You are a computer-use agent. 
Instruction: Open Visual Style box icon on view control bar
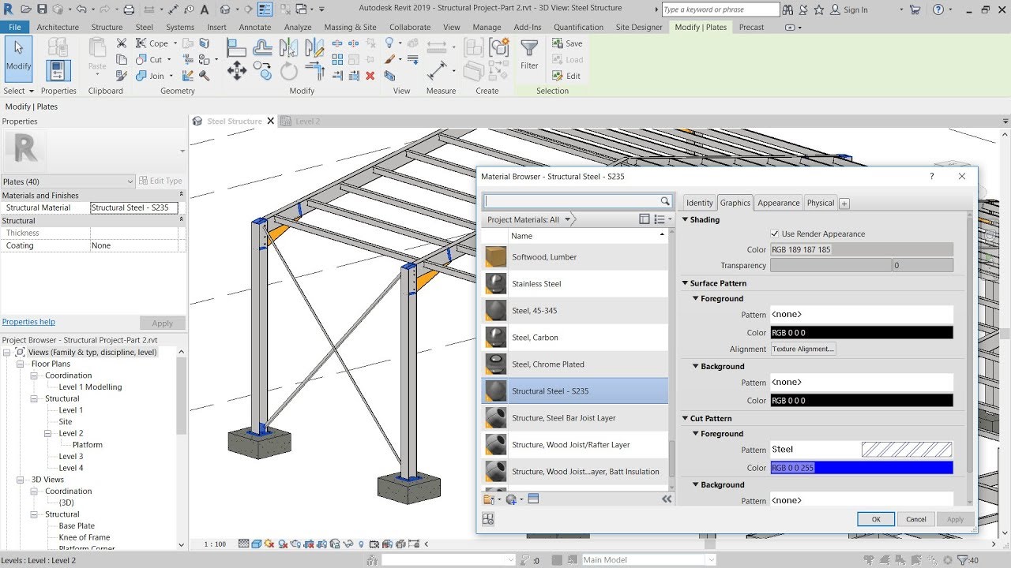(x=257, y=544)
